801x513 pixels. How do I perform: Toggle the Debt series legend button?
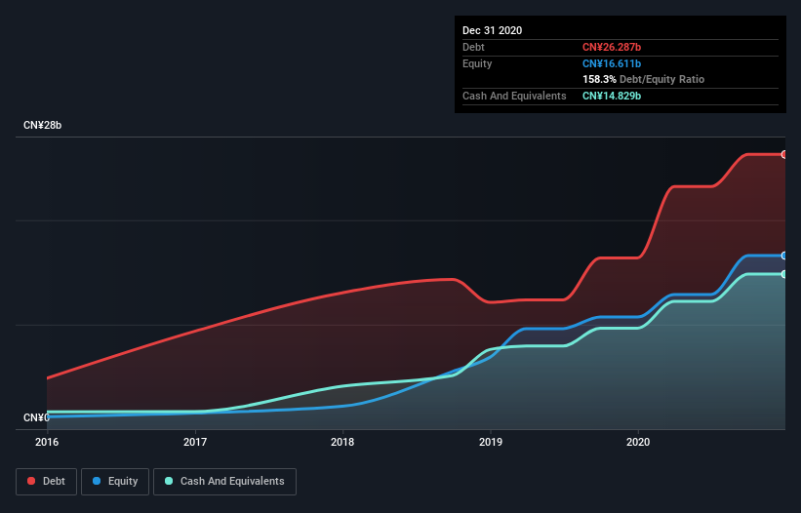pos(46,482)
